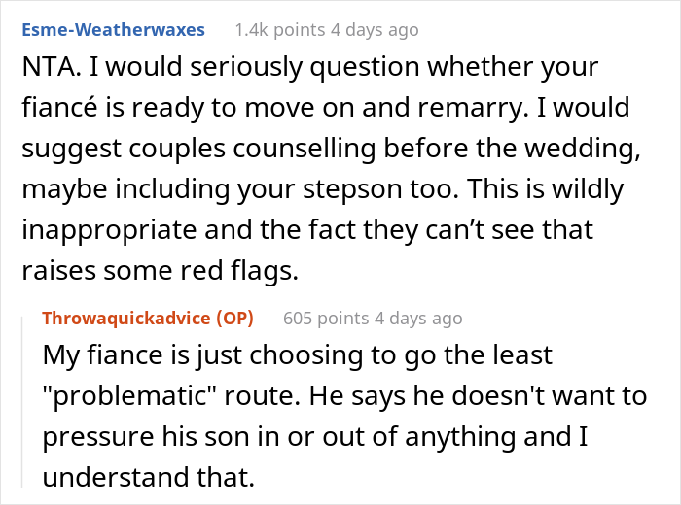Click the final line 'understand that.'

pos(149,477)
